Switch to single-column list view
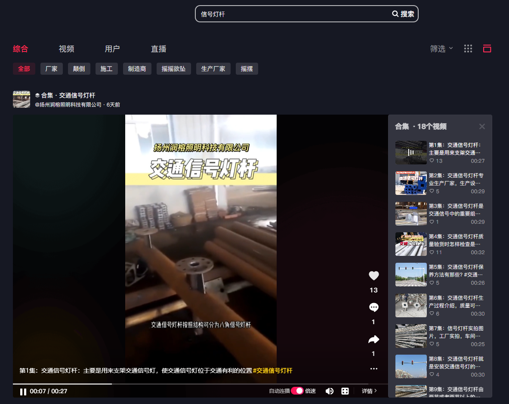This screenshot has width=509, height=404. (487, 49)
